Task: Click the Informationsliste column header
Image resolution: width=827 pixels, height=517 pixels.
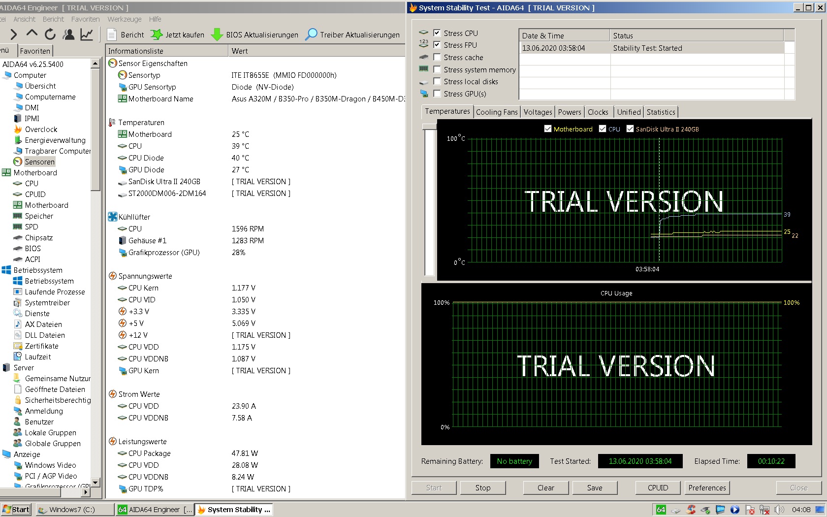Action: [x=167, y=51]
